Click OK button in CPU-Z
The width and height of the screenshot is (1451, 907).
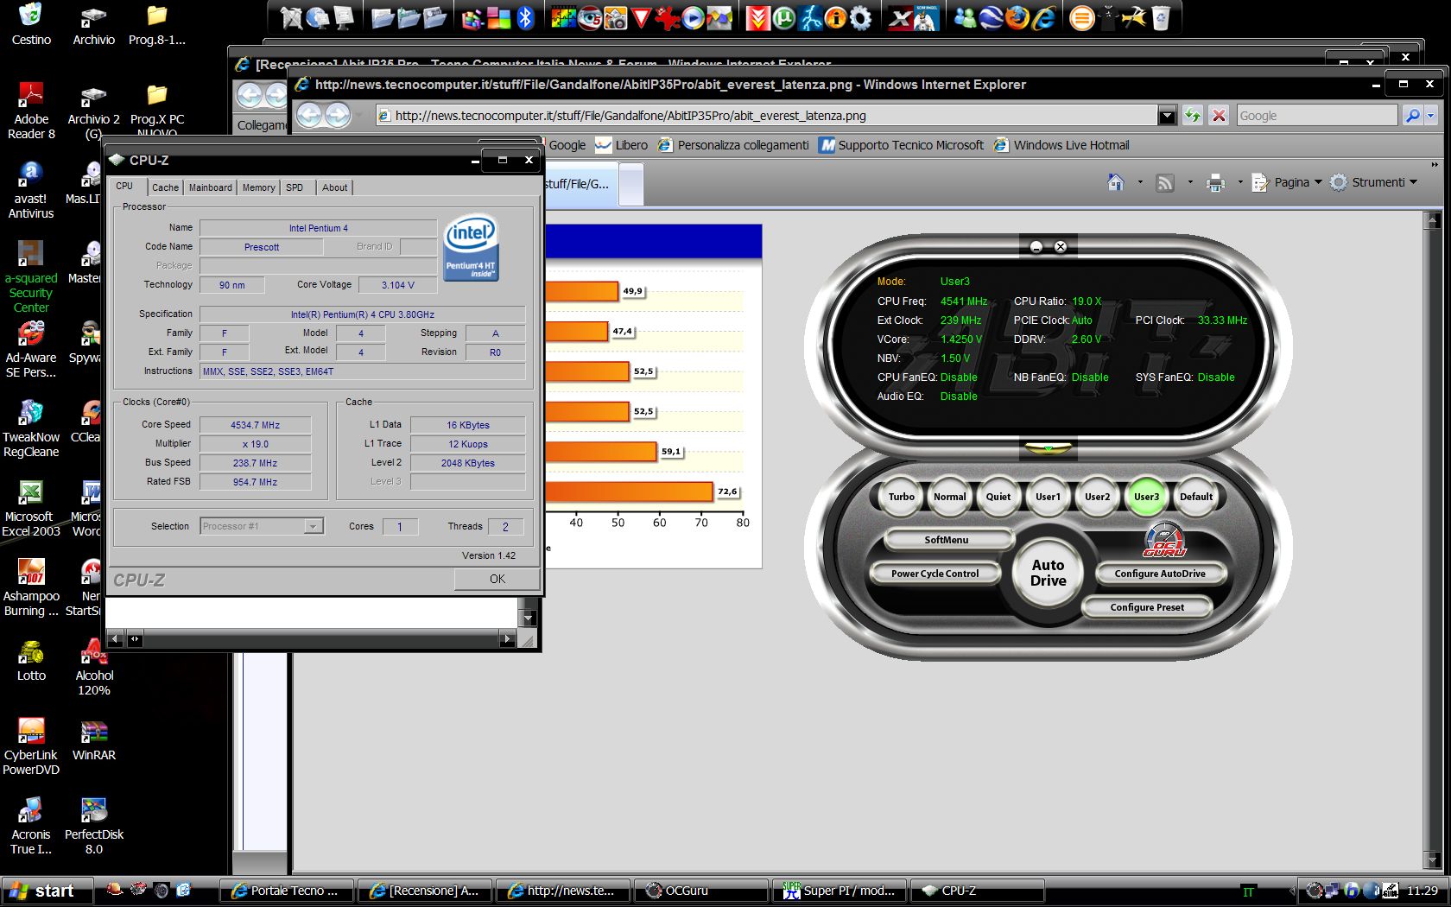tap(497, 579)
